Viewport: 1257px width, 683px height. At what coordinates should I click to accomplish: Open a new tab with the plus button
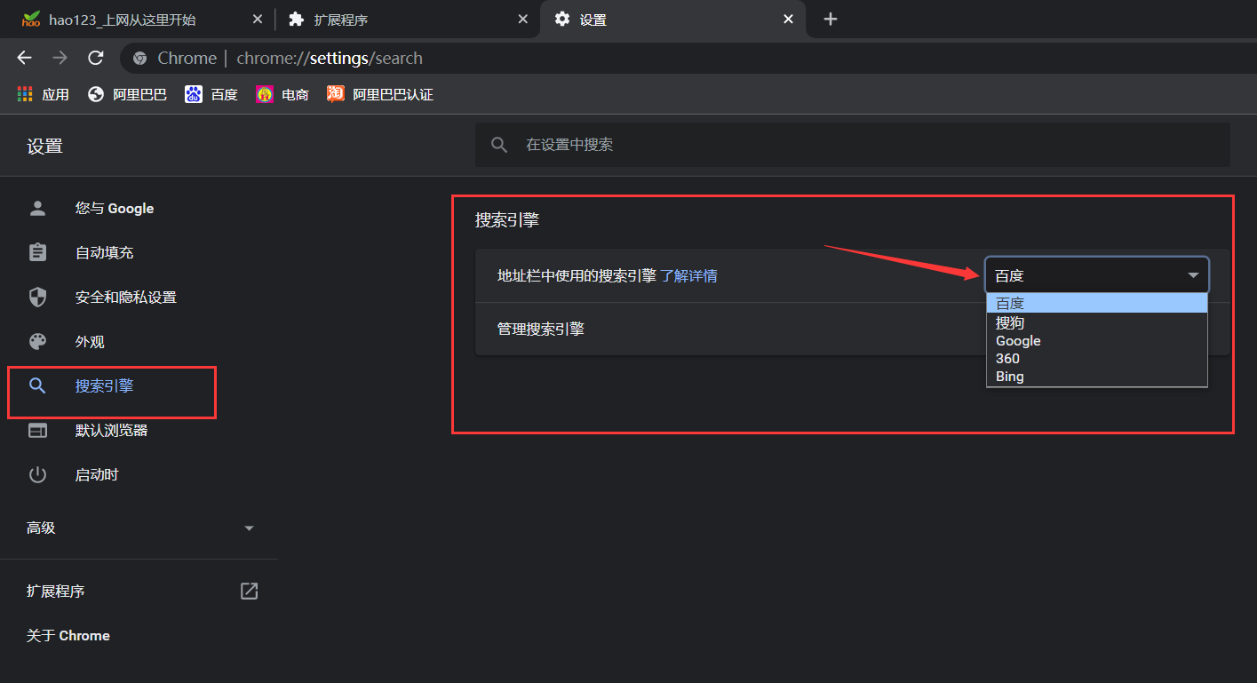pyautogui.click(x=830, y=19)
